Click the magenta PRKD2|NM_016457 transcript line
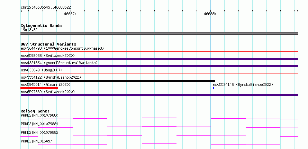 pyautogui.click(x=159, y=144)
